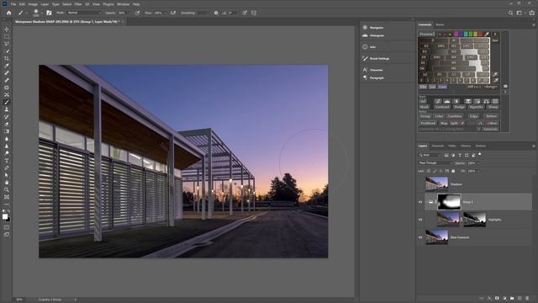The height and width of the screenshot is (303, 538).
Task: Click the magenta color swatch in Lumenzia
Action: 456,34
